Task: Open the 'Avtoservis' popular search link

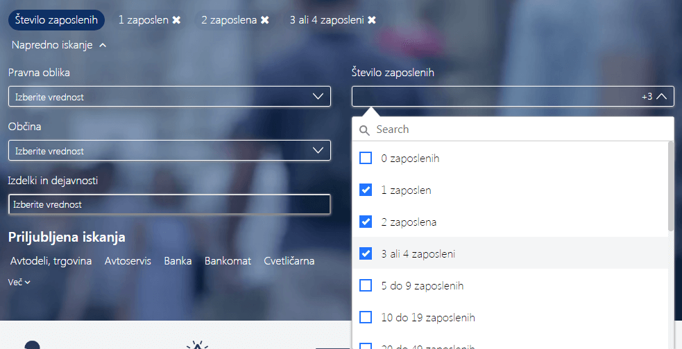Action: [x=128, y=261]
